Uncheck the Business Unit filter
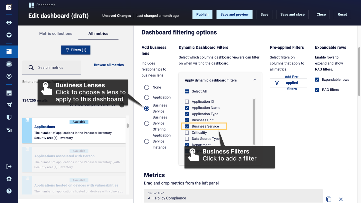The image size is (361, 203). point(187,120)
